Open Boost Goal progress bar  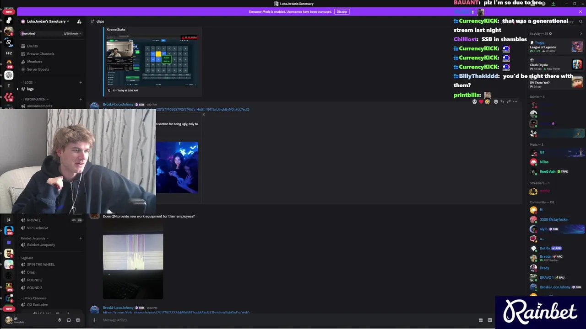(51, 33)
